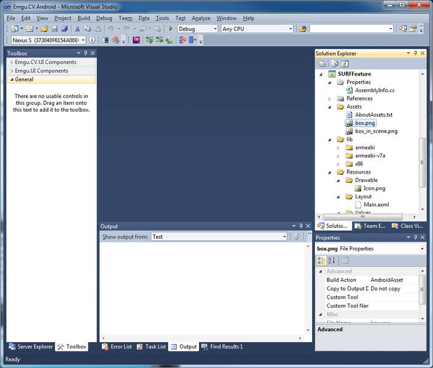Select Icon.png under the Drawable folder
This screenshot has height=368, width=433.
click(374, 188)
